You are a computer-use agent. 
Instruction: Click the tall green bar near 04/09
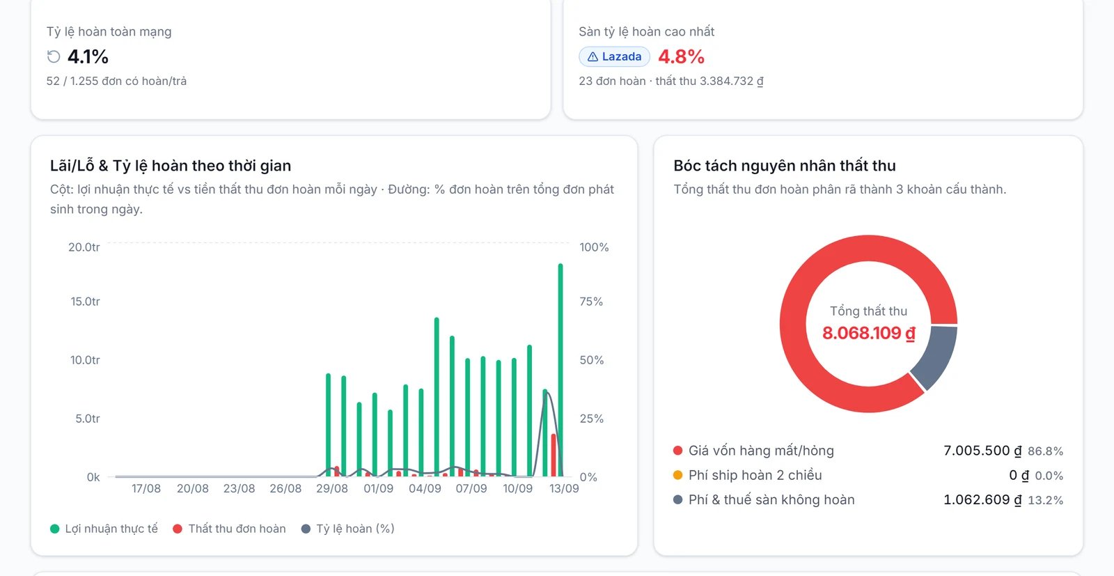437,397
